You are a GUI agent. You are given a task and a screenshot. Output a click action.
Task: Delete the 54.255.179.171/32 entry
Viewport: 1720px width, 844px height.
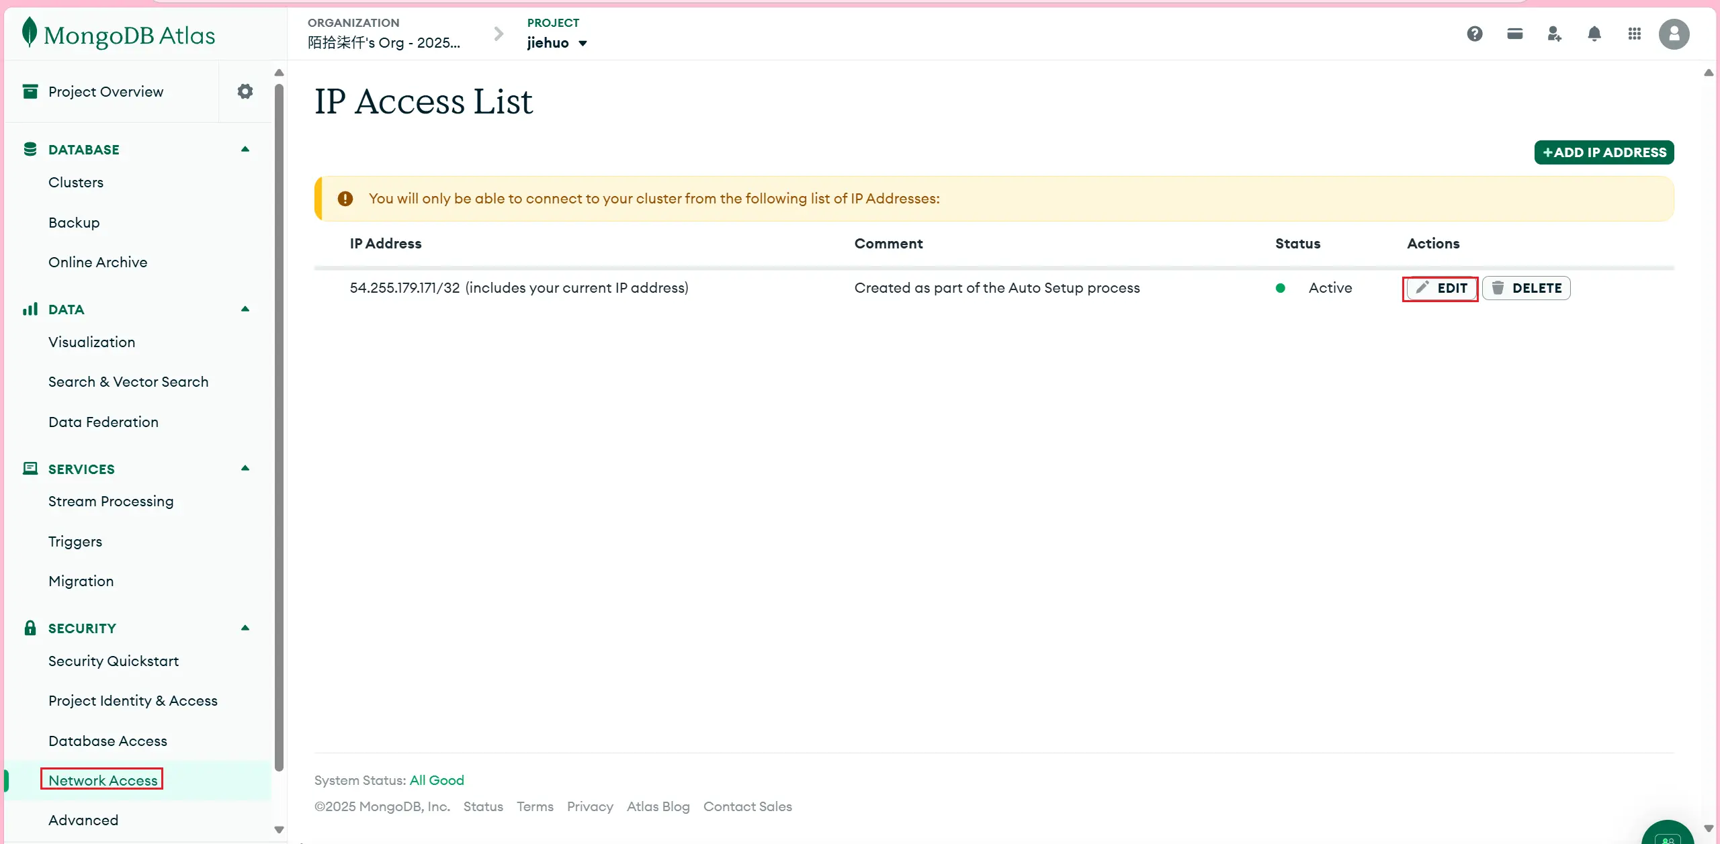[1526, 288]
